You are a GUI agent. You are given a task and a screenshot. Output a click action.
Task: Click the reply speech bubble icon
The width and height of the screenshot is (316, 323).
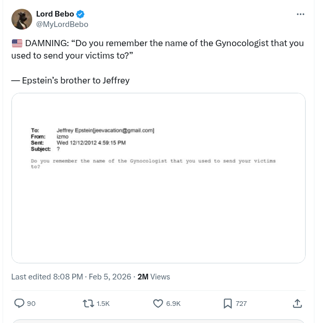click(x=19, y=303)
